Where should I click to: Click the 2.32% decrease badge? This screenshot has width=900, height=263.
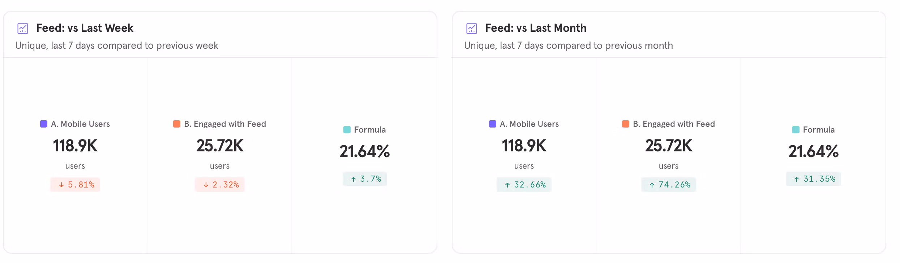click(220, 185)
